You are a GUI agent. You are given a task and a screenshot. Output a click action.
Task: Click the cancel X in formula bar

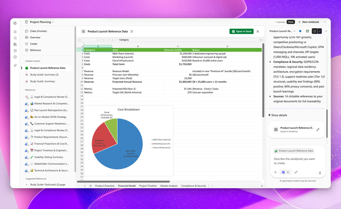pos(104,40)
